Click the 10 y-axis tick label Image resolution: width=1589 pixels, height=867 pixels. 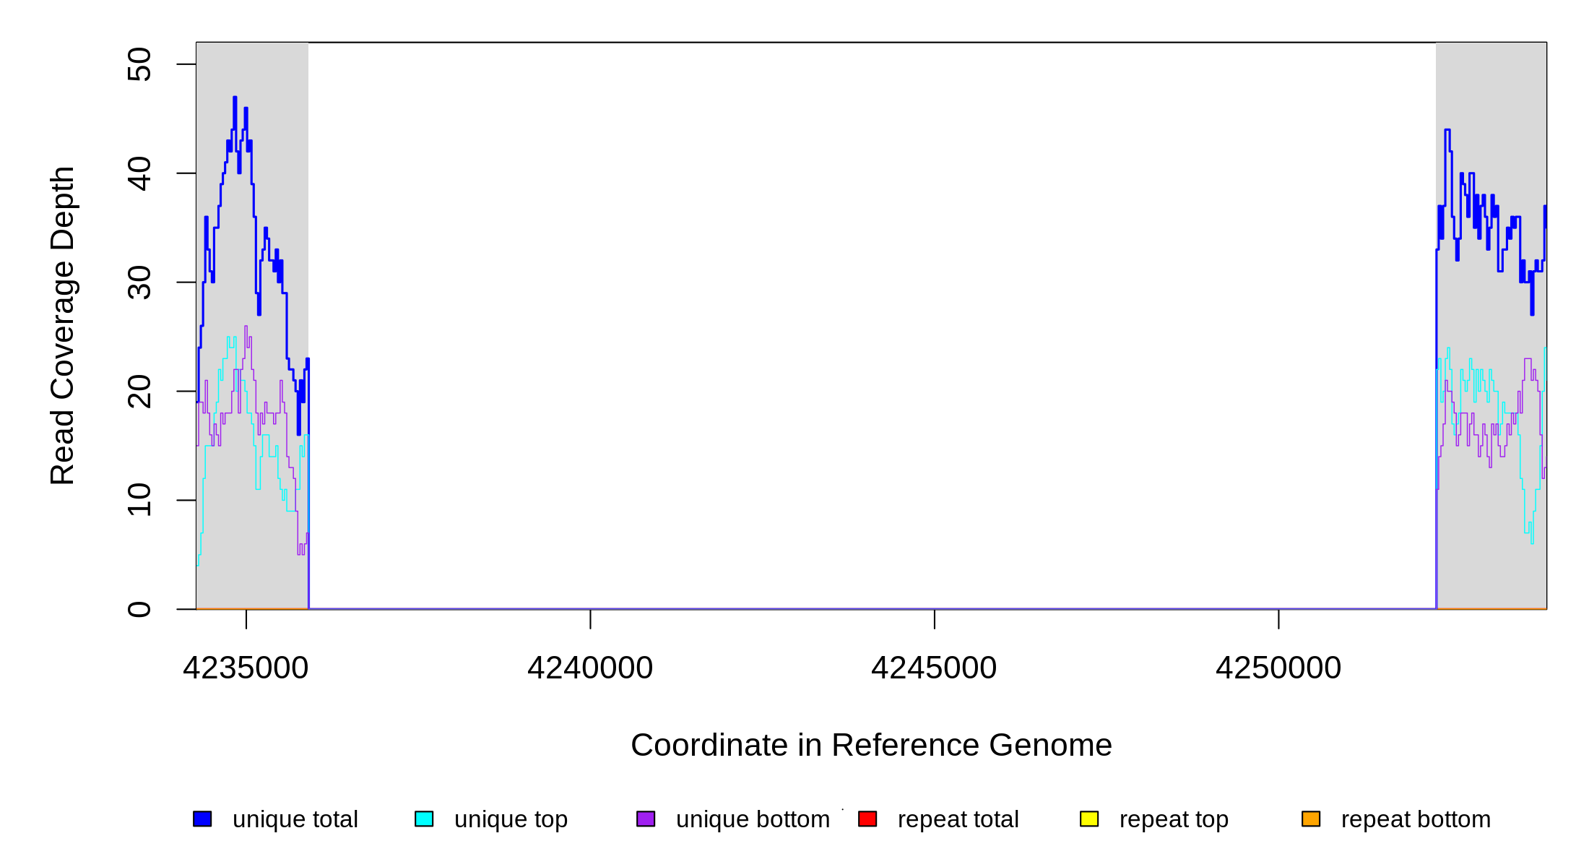coord(139,500)
